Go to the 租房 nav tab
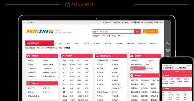The height and width of the screenshot is (101, 194). pos(68,43)
